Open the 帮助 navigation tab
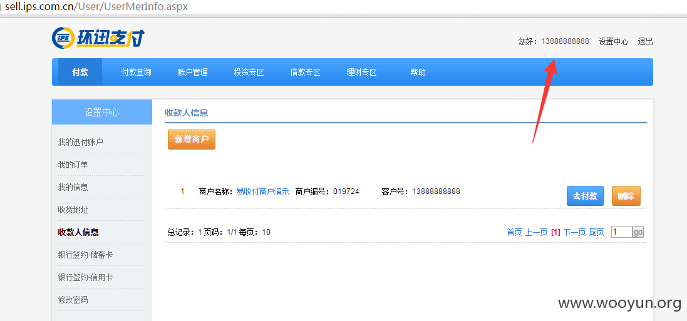Viewport: 687px width, 321px height. click(418, 72)
